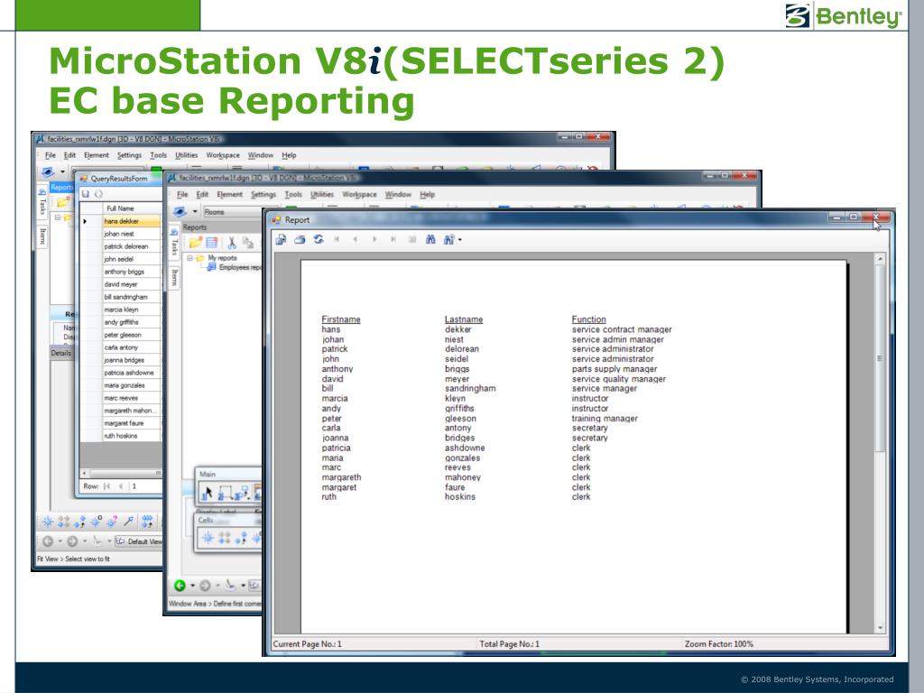This screenshot has height=693, width=924.
Task: Go to previous row in QueryResultsForm navigator
Action: pos(121,486)
